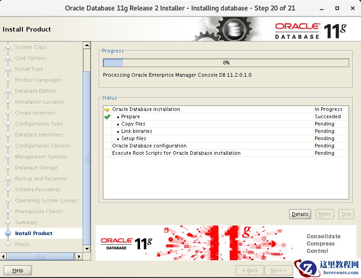Select the Create Inventory step
Viewport: 361px width, 278px height.
(35, 113)
